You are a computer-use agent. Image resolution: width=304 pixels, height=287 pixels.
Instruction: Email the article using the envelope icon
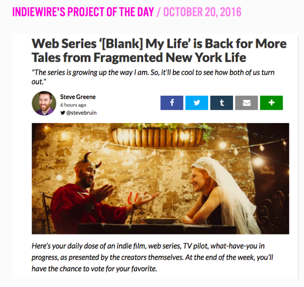tap(246, 102)
